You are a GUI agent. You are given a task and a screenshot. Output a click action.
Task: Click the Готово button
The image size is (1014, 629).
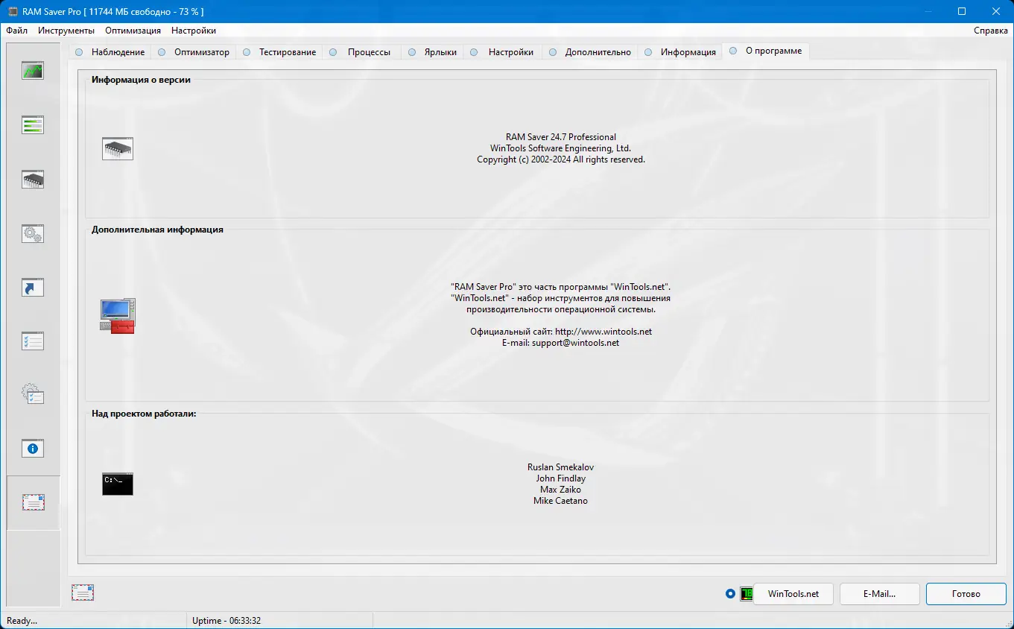click(x=966, y=594)
